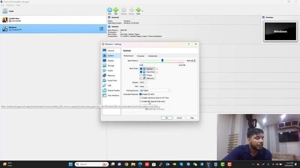Check Floppy in the boot order
This screenshot has width=300, height=168.
(141, 75)
